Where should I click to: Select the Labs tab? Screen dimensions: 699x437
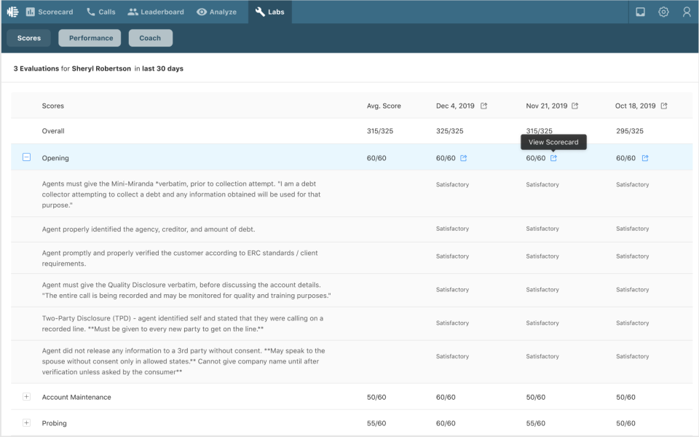pos(269,12)
